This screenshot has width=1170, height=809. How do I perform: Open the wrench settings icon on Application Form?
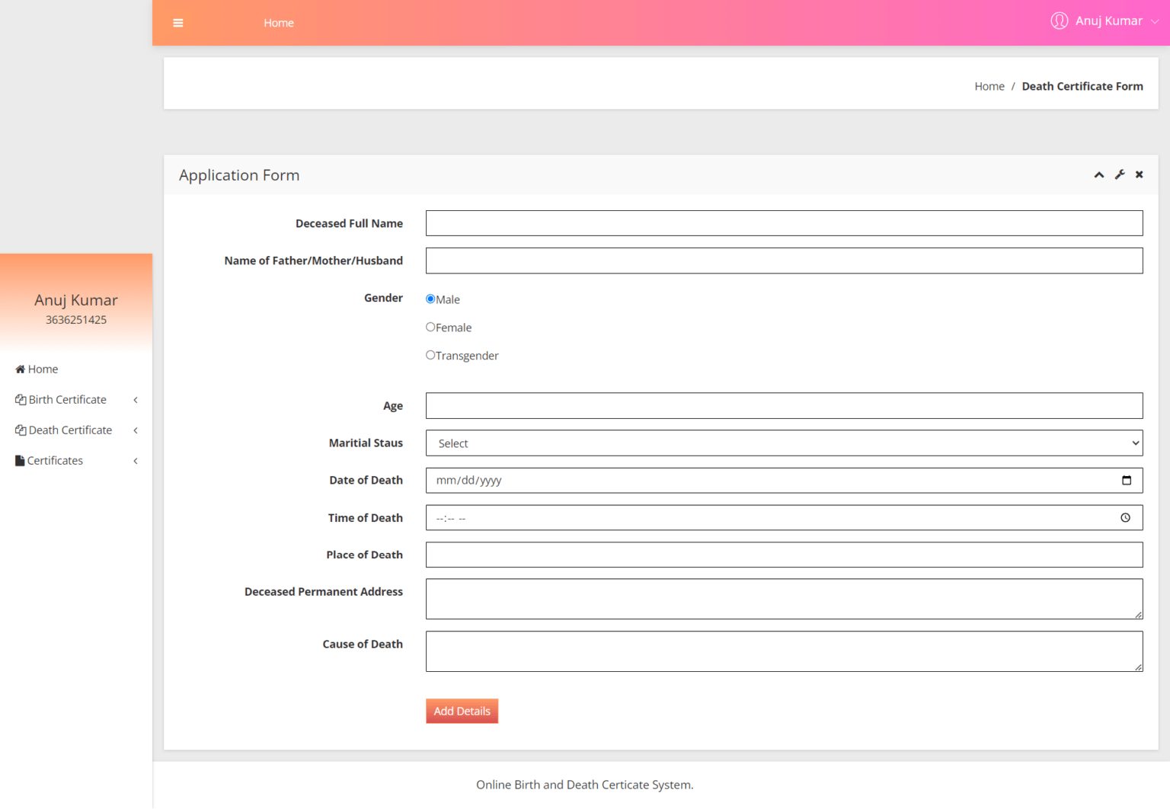[1119, 174]
